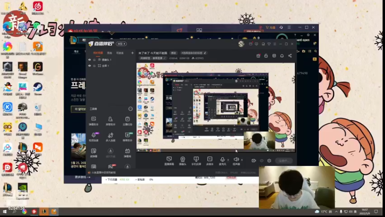The height and width of the screenshot is (217, 385).
Task: Click the share icon above the preview
Action: click(x=290, y=56)
